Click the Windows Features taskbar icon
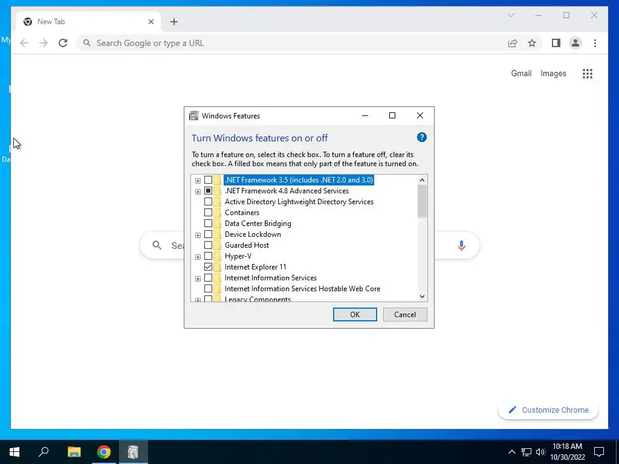619x464 pixels. (134, 452)
